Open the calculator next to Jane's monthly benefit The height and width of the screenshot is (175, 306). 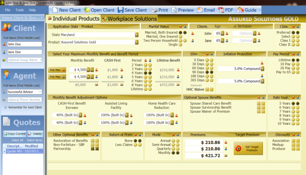coord(92,77)
